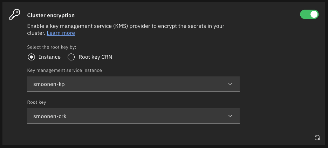Click the "Root key CRN" radio label text
Viewport: 328px width, 148px height.
tap(95, 57)
